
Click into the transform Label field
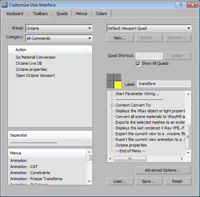(164, 84)
